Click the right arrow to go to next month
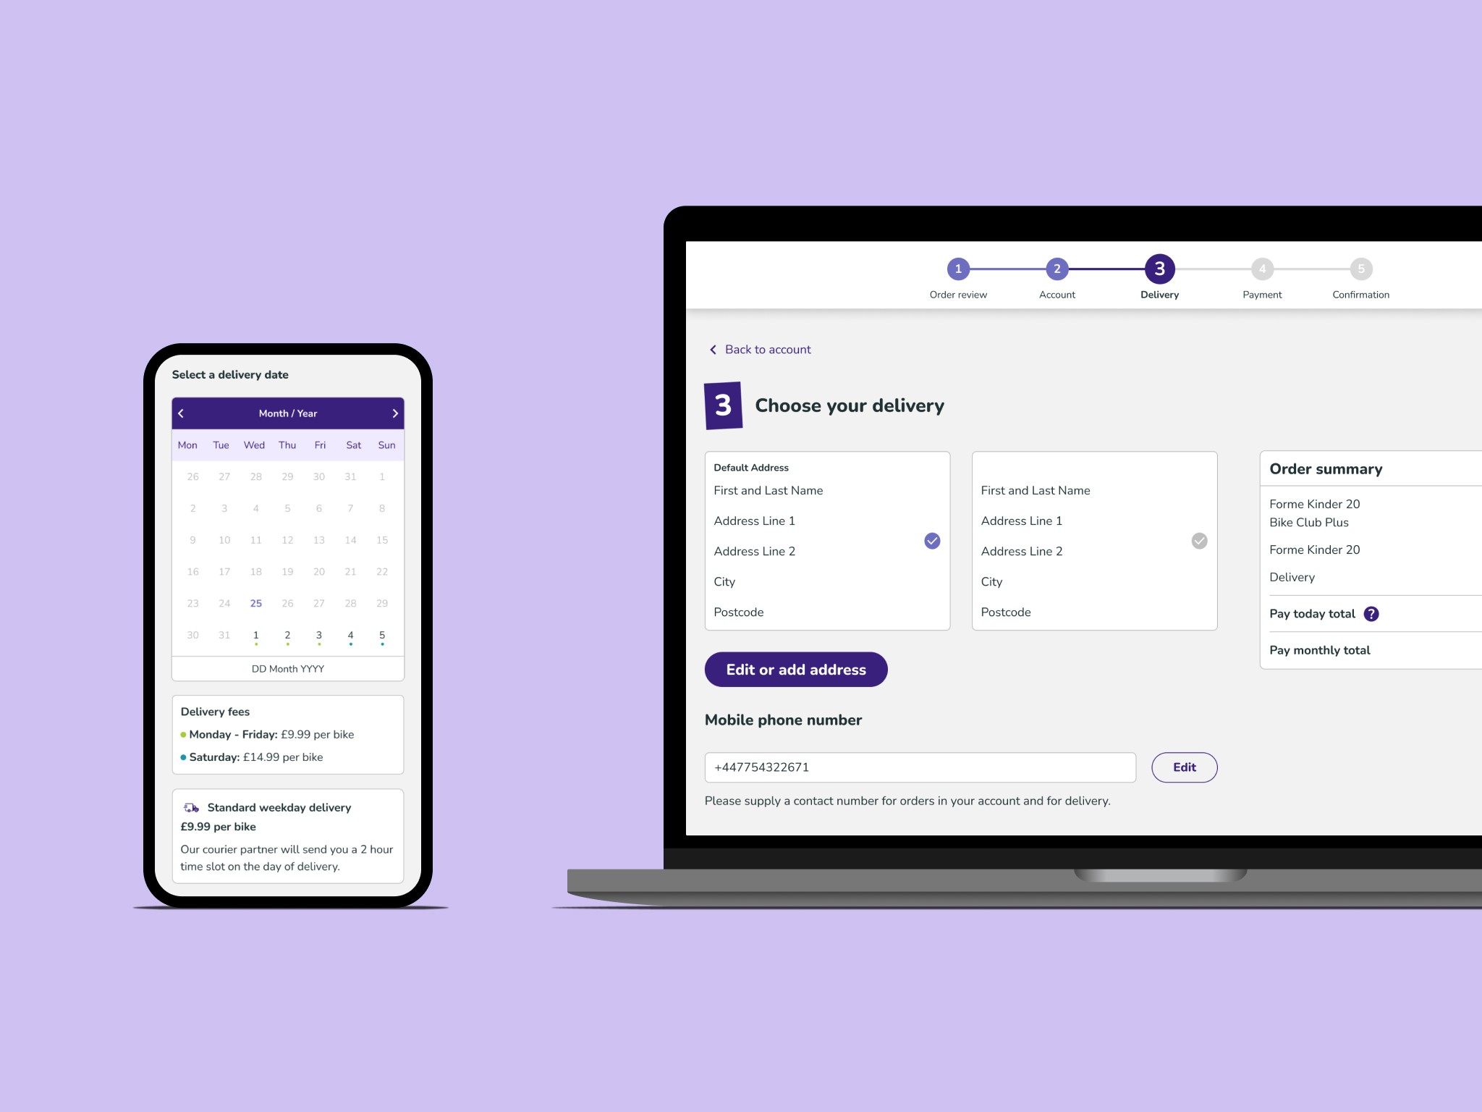 [x=396, y=413]
